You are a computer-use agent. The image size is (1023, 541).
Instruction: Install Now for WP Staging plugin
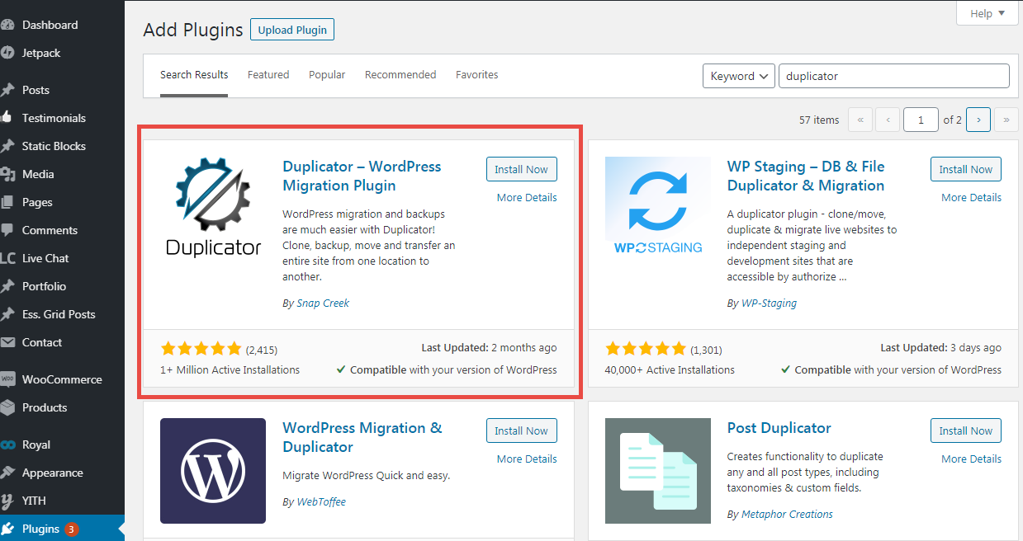pyautogui.click(x=966, y=169)
